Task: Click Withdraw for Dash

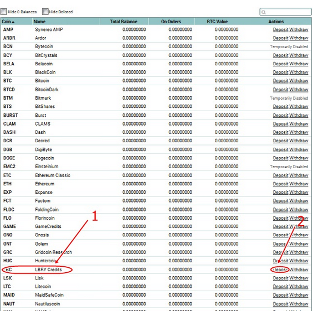Action: (299, 132)
